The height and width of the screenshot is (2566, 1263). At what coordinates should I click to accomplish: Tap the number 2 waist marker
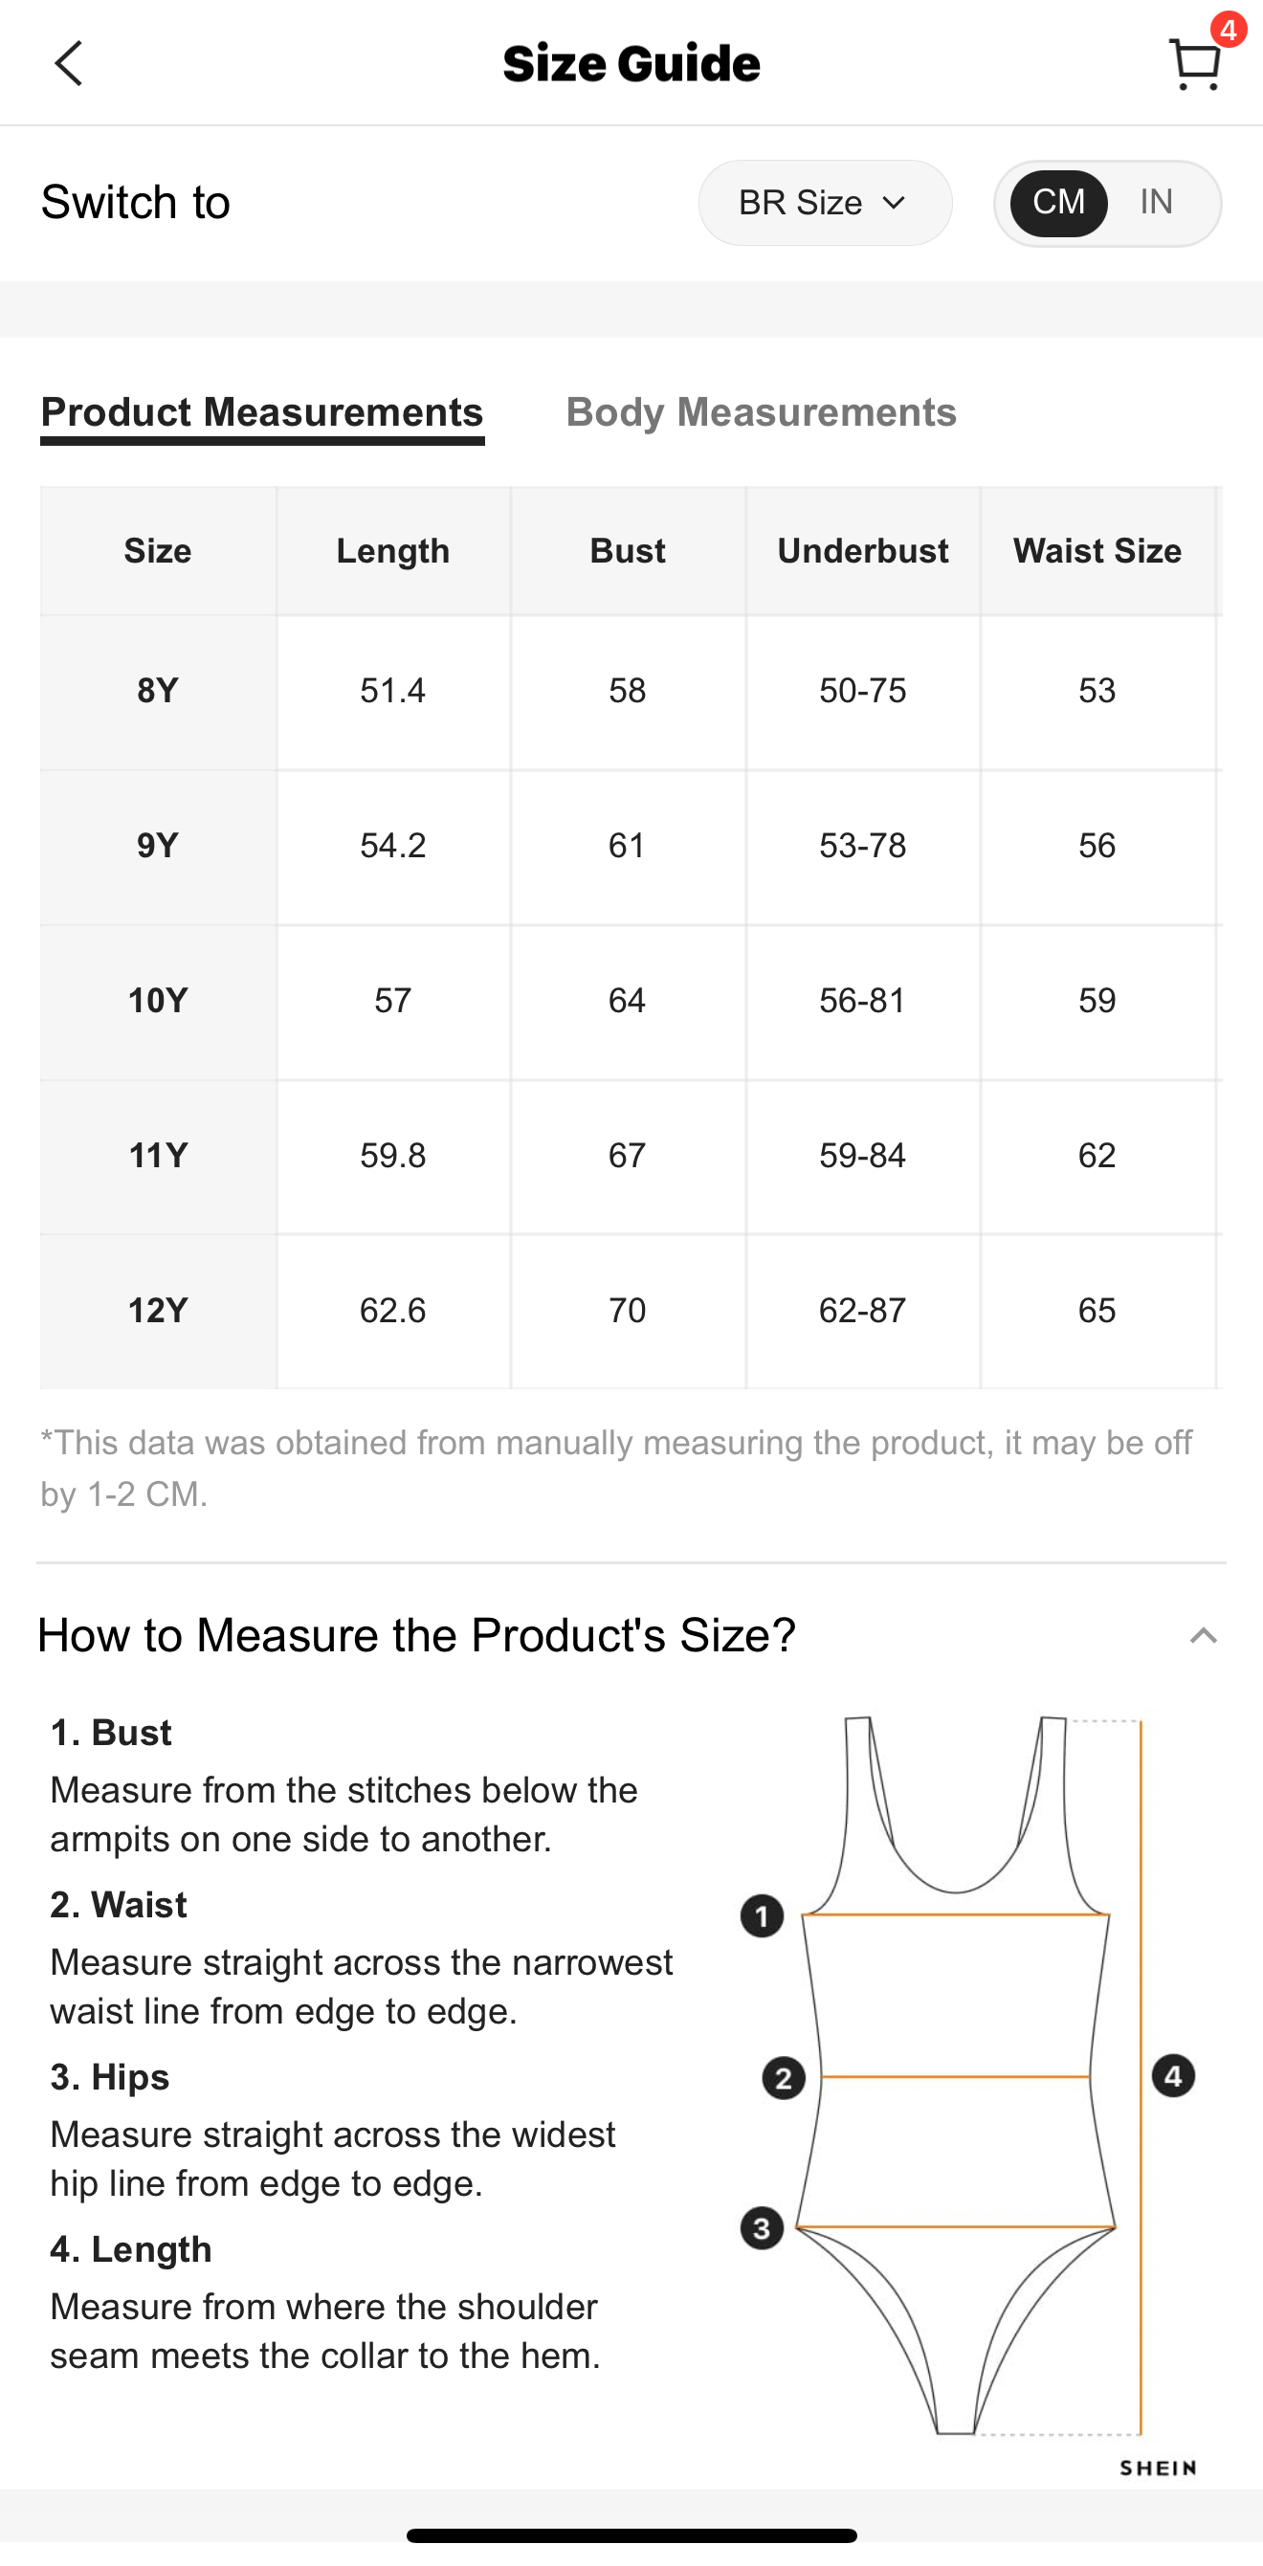point(784,2079)
